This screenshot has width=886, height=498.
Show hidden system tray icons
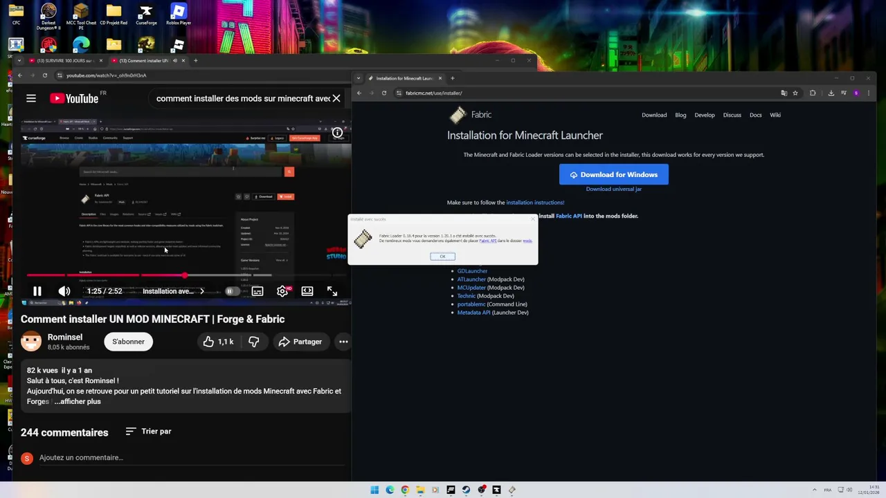pyautogui.click(x=814, y=490)
